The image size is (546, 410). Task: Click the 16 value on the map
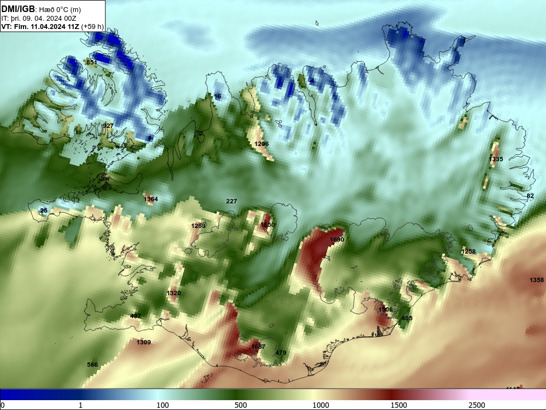[217, 97]
